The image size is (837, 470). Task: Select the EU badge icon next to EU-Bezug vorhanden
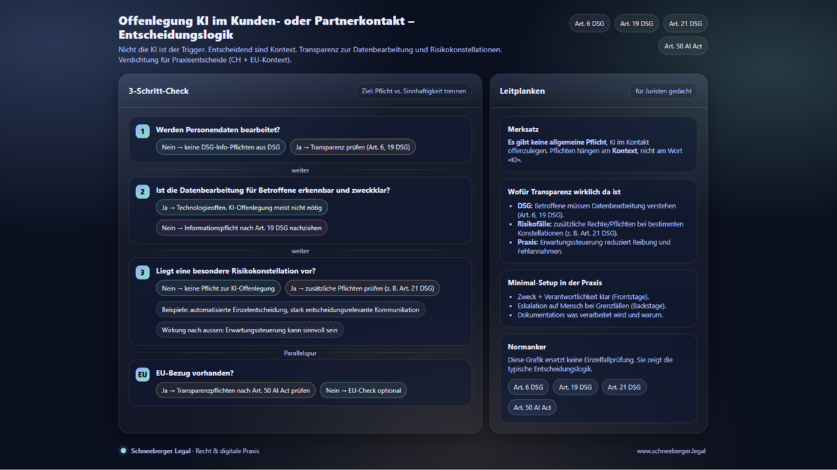click(x=142, y=374)
